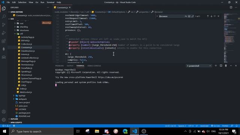Open the Extensions view
This screenshot has width=240, height=135.
[4, 41]
